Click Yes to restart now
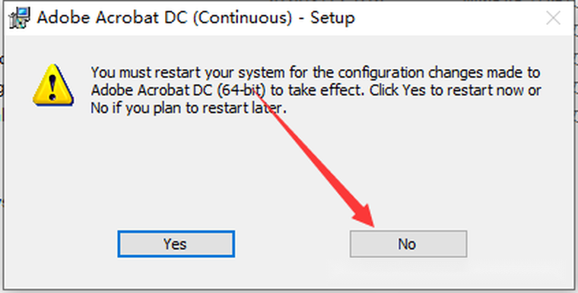The width and height of the screenshot is (578, 293). 176,244
